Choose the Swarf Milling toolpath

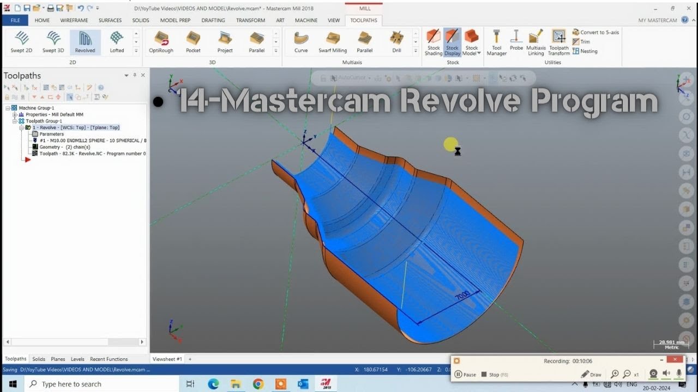333,42
